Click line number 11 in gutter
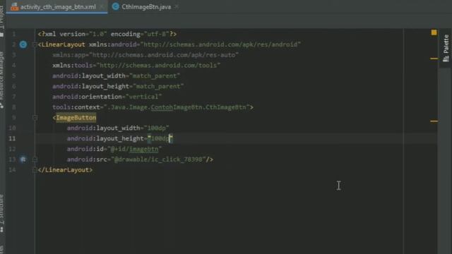 coord(12,138)
